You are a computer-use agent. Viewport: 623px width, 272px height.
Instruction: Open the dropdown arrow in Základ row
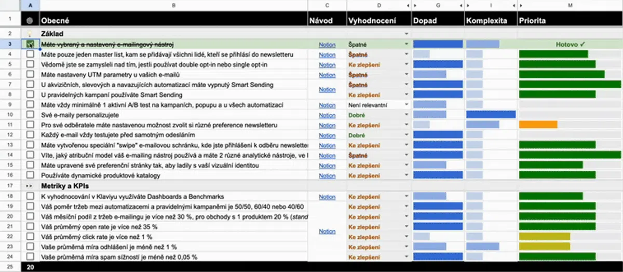tap(407, 33)
